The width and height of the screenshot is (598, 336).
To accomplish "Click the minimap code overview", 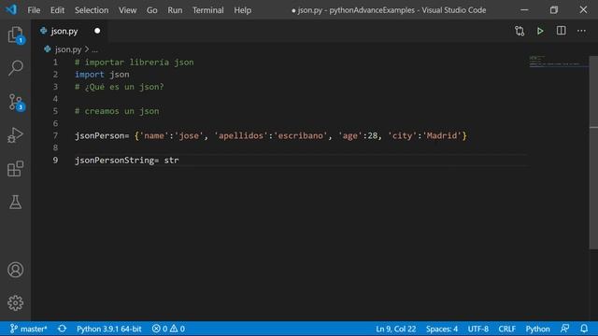I will pyautogui.click(x=559, y=62).
